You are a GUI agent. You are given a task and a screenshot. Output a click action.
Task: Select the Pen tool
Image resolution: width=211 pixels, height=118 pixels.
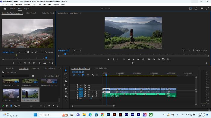(66, 89)
